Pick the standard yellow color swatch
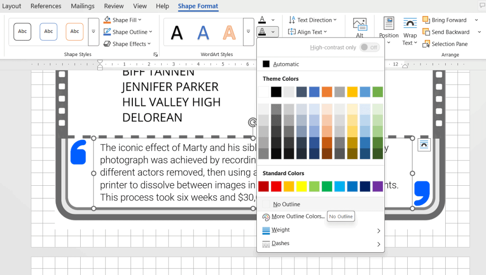Screen dimensions: 486x275 (301, 186)
